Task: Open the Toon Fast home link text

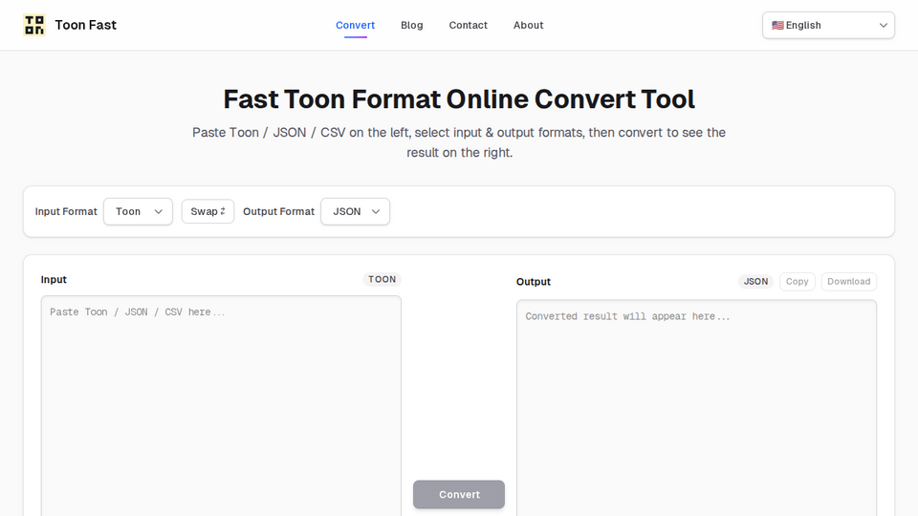Action: [x=85, y=25]
